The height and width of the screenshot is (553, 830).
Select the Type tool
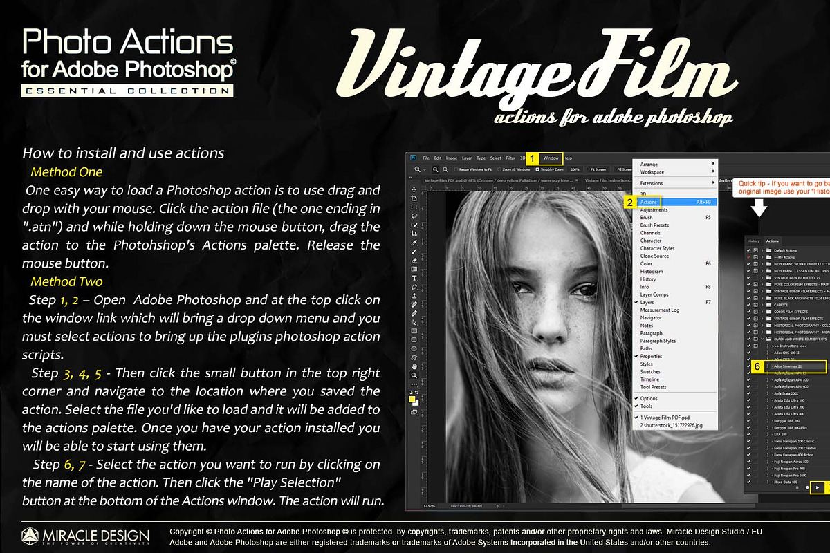(414, 278)
